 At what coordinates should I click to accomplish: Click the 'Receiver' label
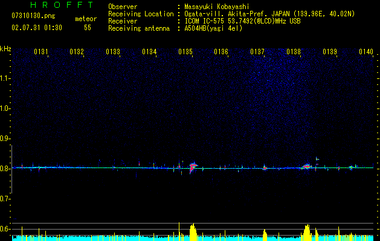(123, 21)
